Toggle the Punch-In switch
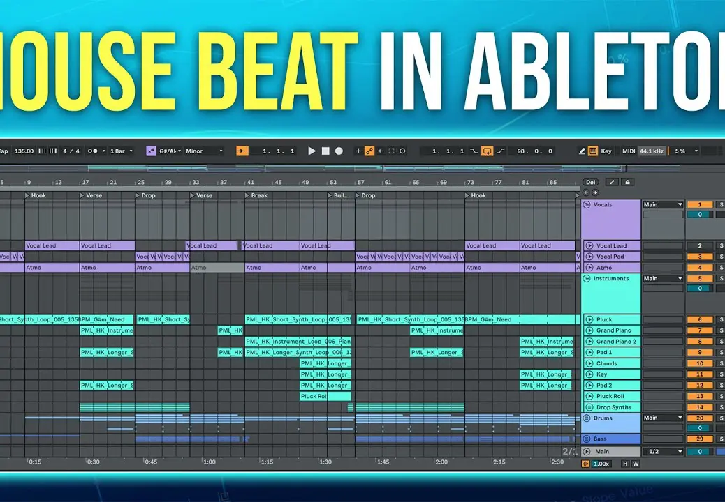The width and height of the screenshot is (725, 502). pos(474,151)
